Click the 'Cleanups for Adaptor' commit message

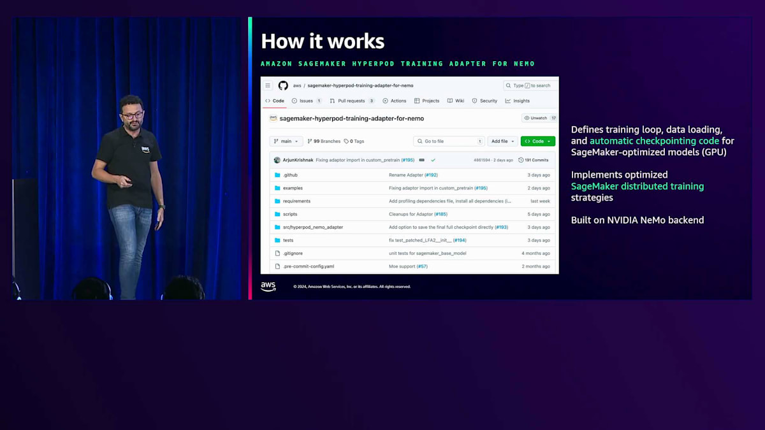[411, 214]
